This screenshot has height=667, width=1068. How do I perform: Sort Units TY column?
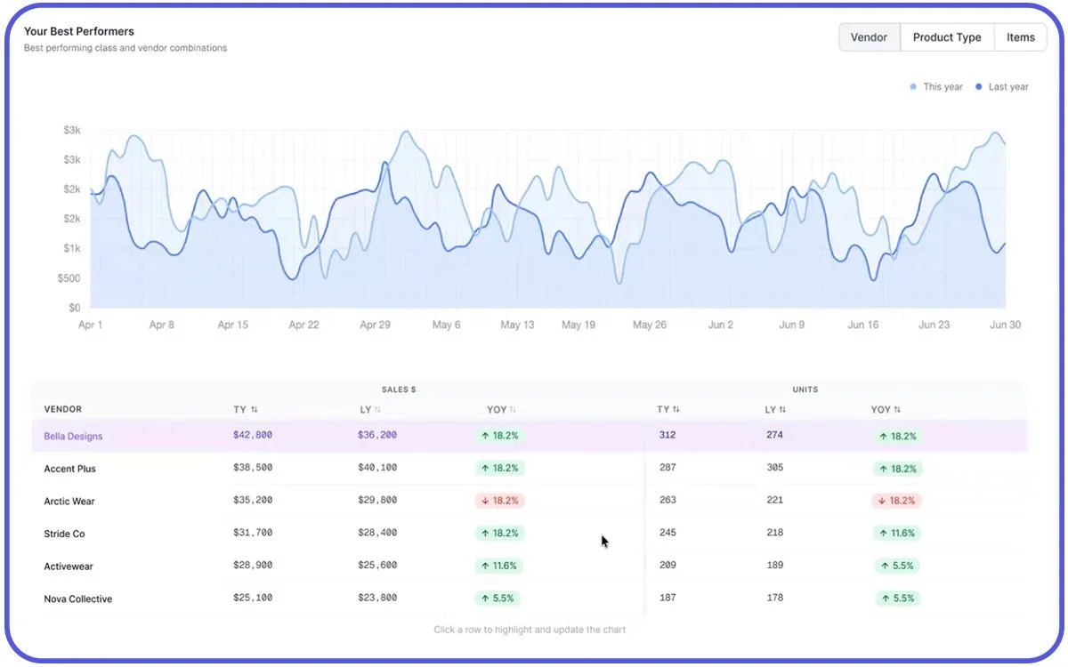click(x=668, y=410)
